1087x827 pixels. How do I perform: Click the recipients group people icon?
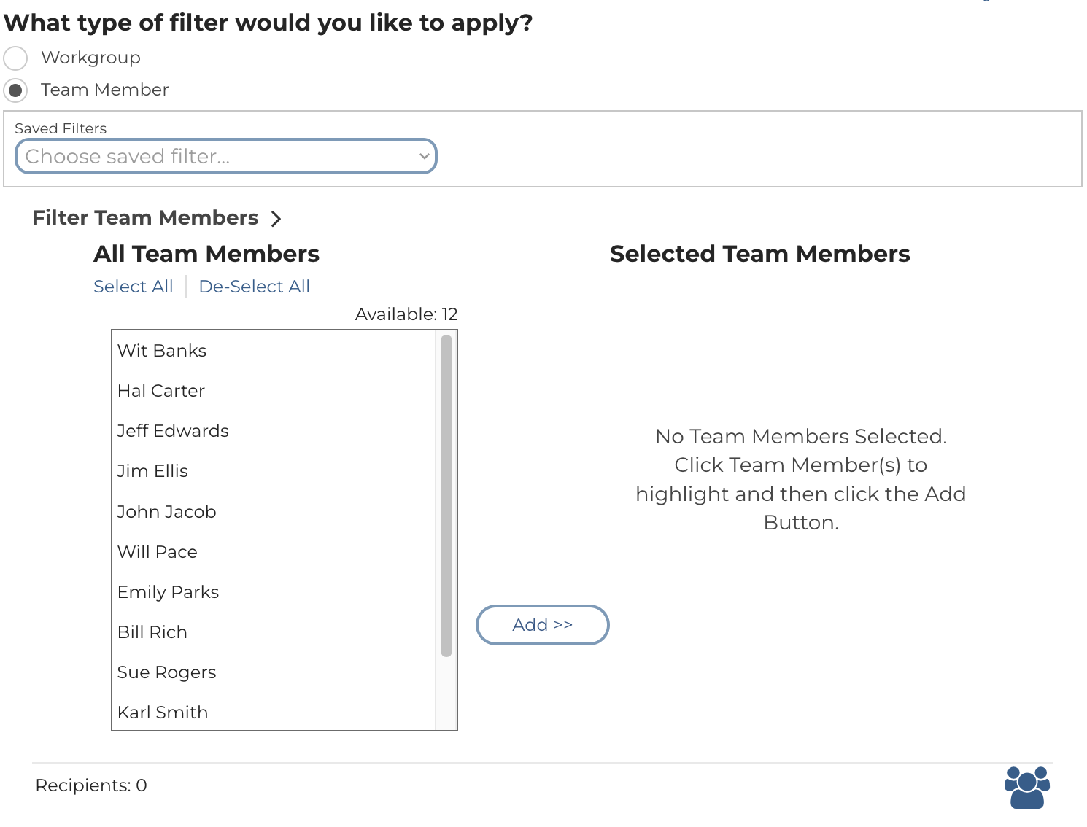pyautogui.click(x=1026, y=787)
